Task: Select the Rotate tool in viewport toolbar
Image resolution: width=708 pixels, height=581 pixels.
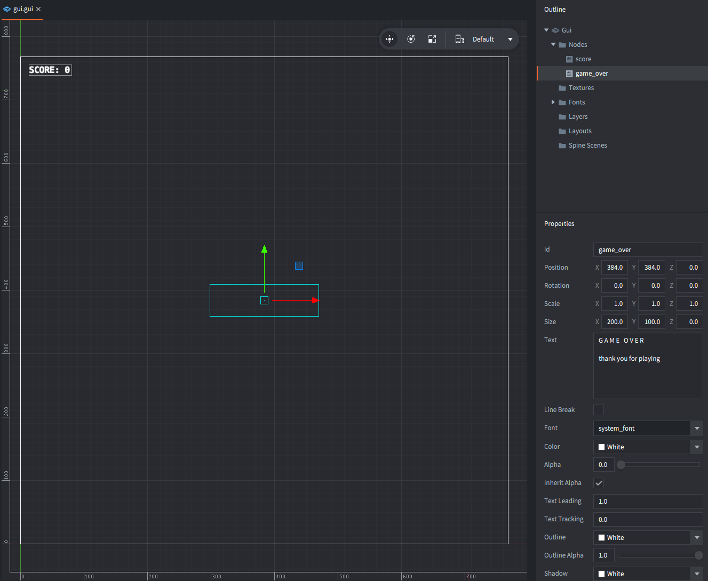Action: 411,39
